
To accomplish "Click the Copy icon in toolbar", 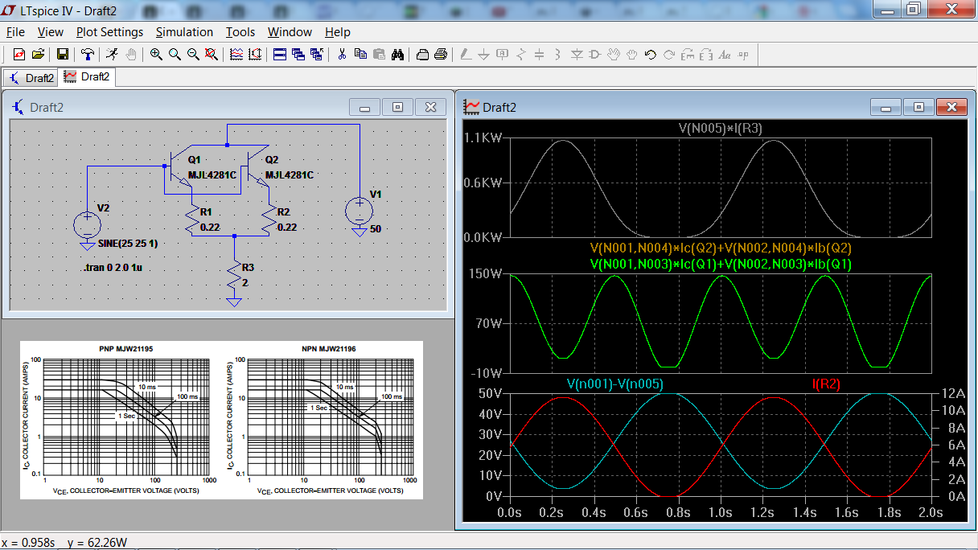I will tap(360, 55).
